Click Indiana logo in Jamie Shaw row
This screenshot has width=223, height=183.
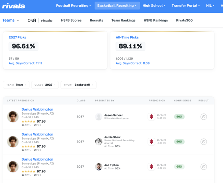click(151, 142)
